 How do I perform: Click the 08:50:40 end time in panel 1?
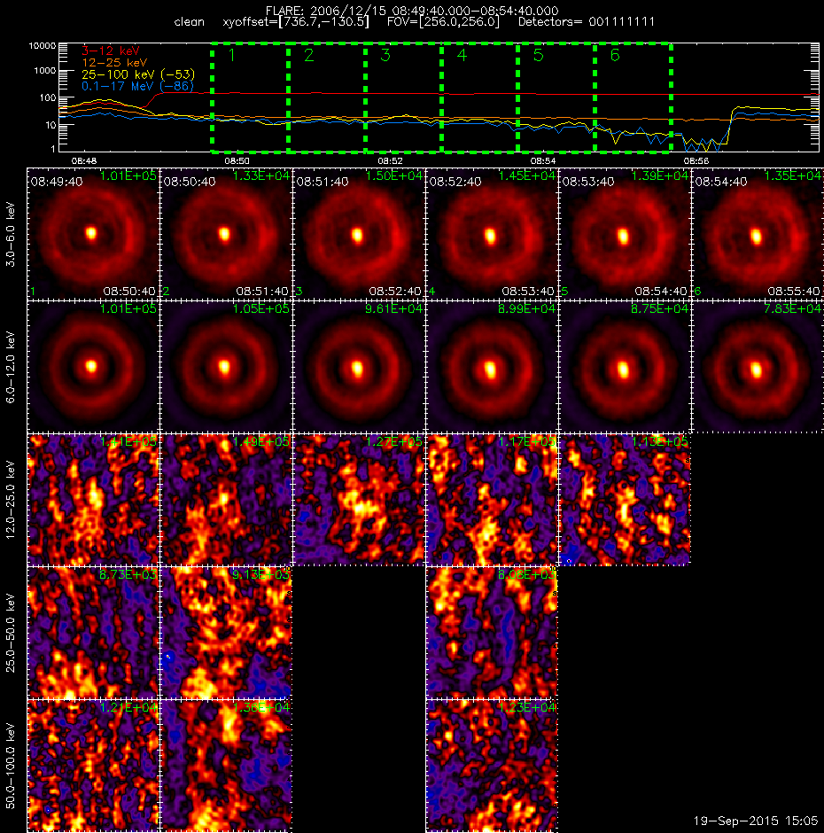129,292
